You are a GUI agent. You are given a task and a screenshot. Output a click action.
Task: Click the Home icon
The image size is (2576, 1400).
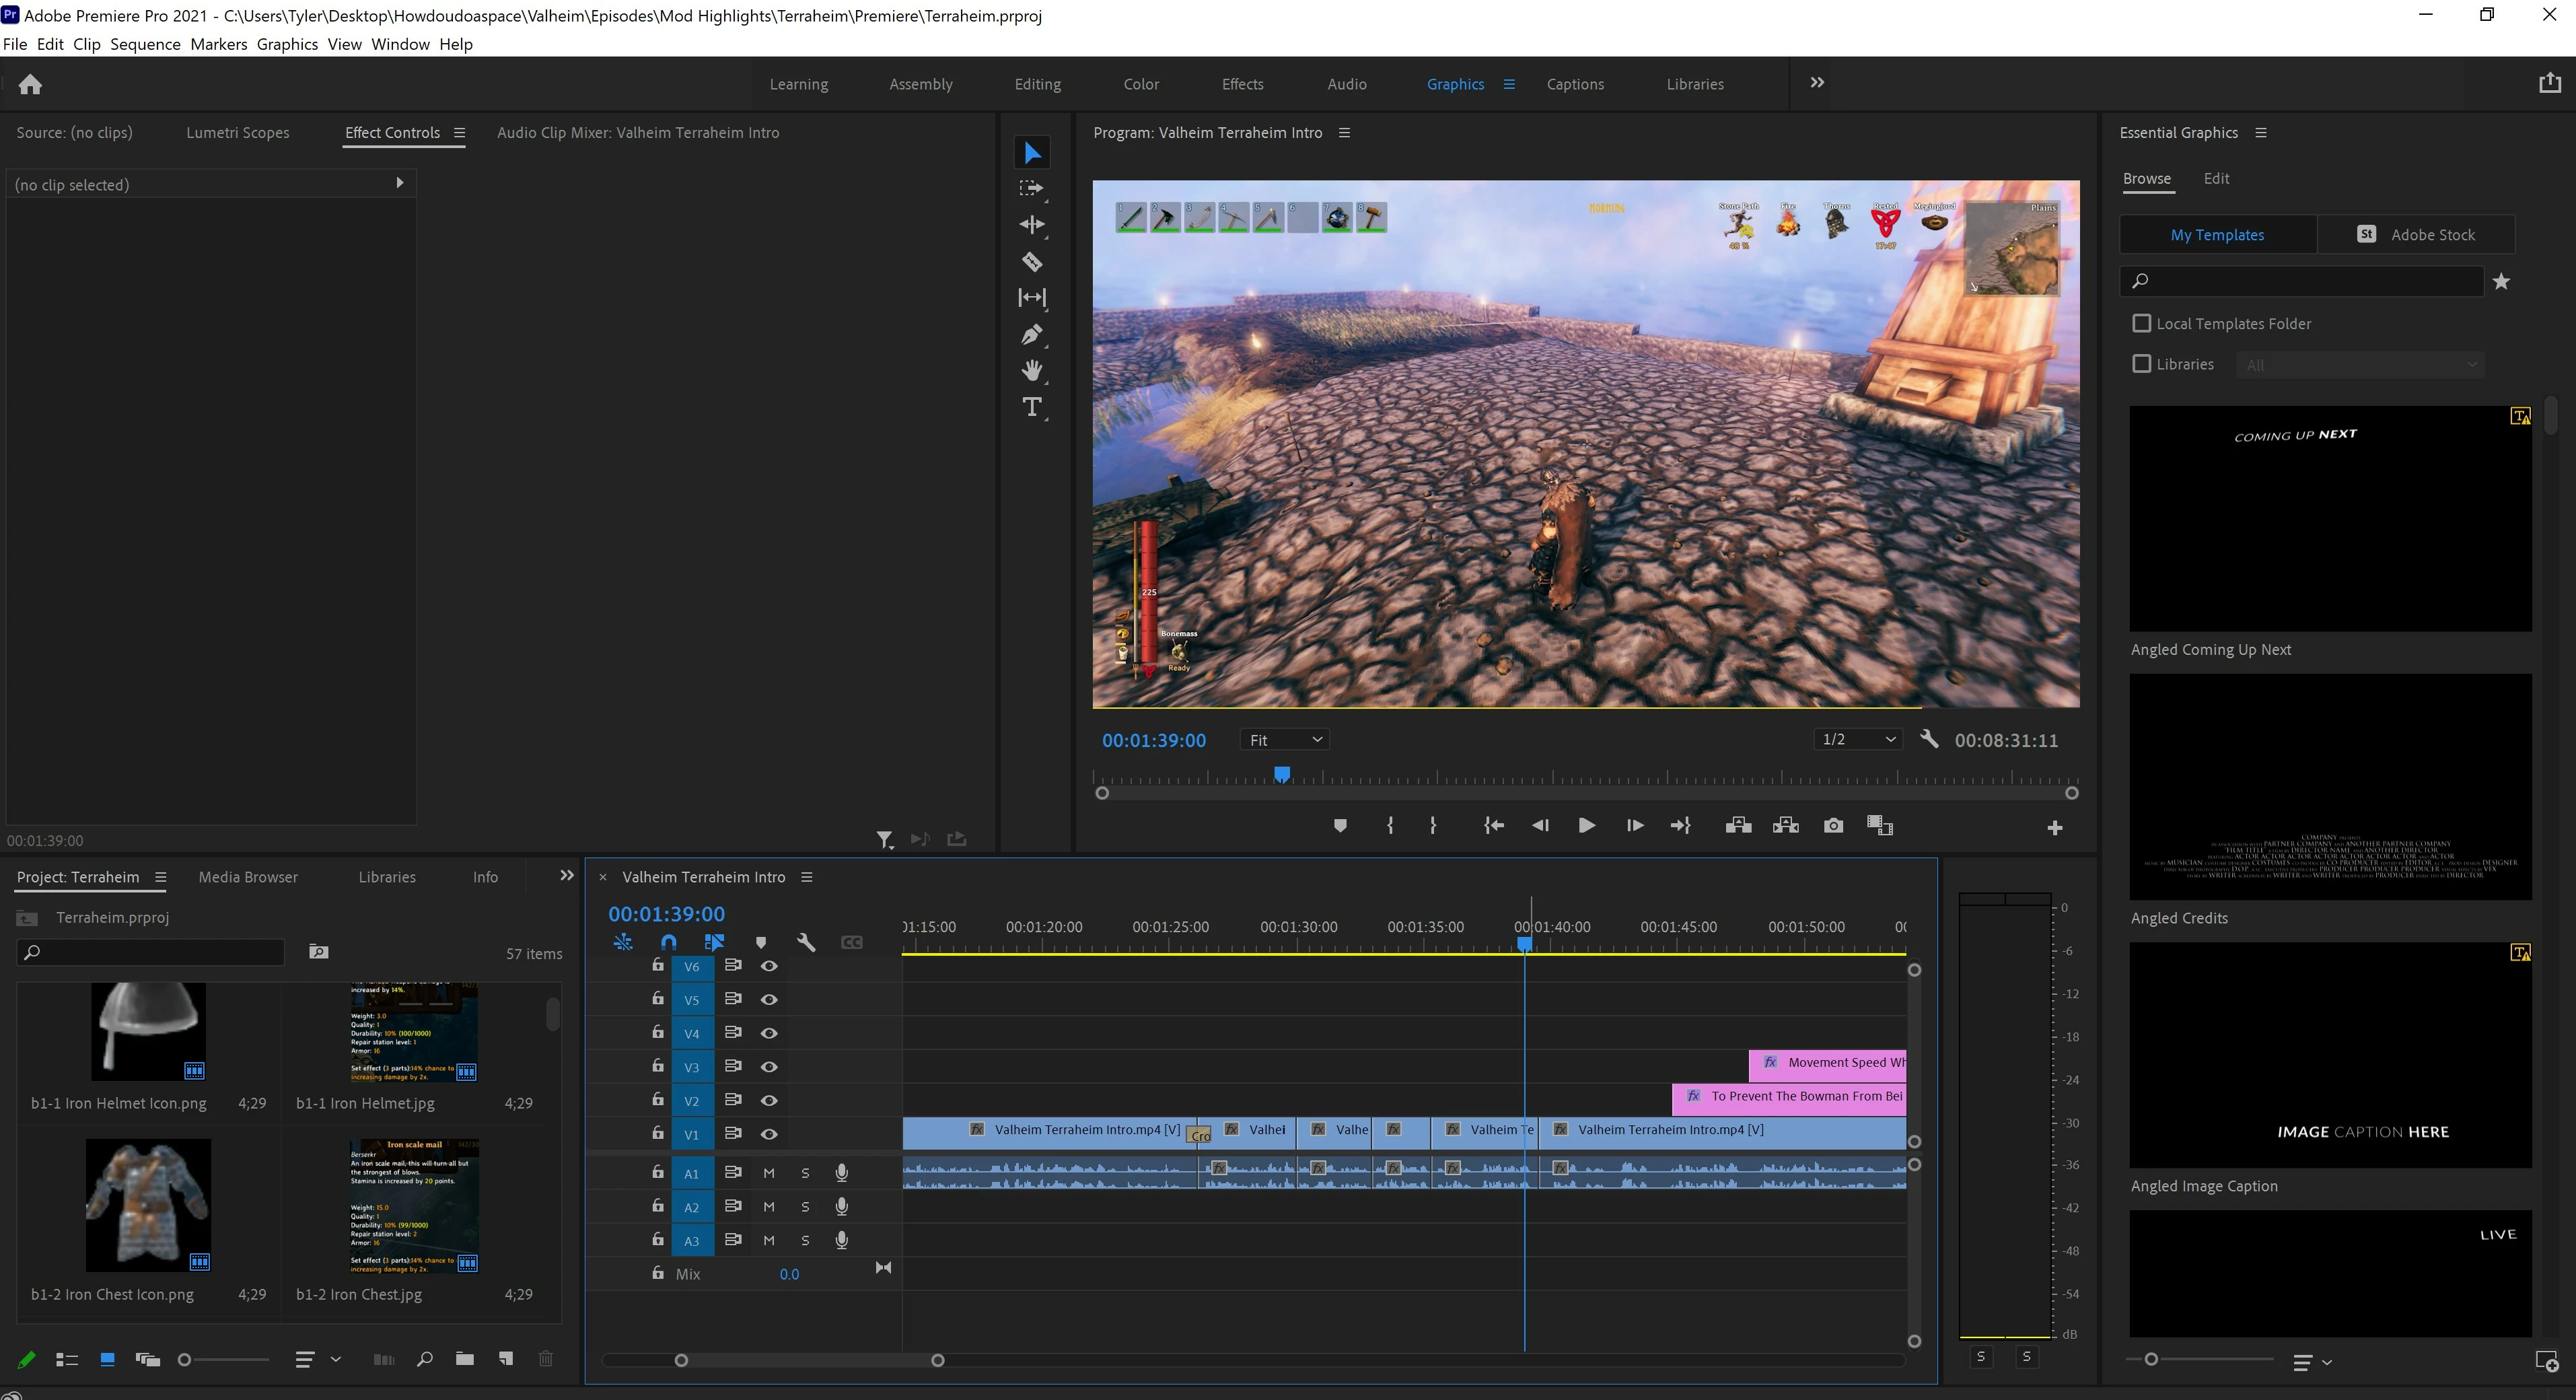point(30,85)
